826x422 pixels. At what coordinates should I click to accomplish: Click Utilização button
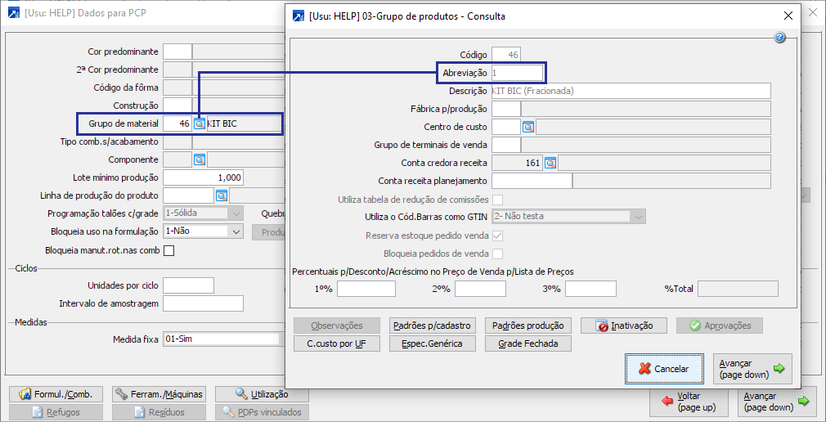pos(262,394)
